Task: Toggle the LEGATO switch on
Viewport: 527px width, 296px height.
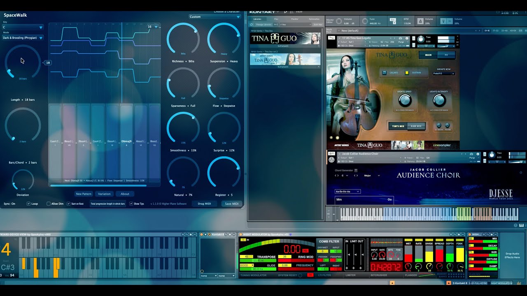Action: (385, 73)
